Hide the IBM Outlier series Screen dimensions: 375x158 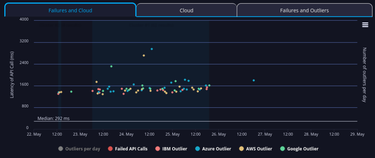coord(171,149)
